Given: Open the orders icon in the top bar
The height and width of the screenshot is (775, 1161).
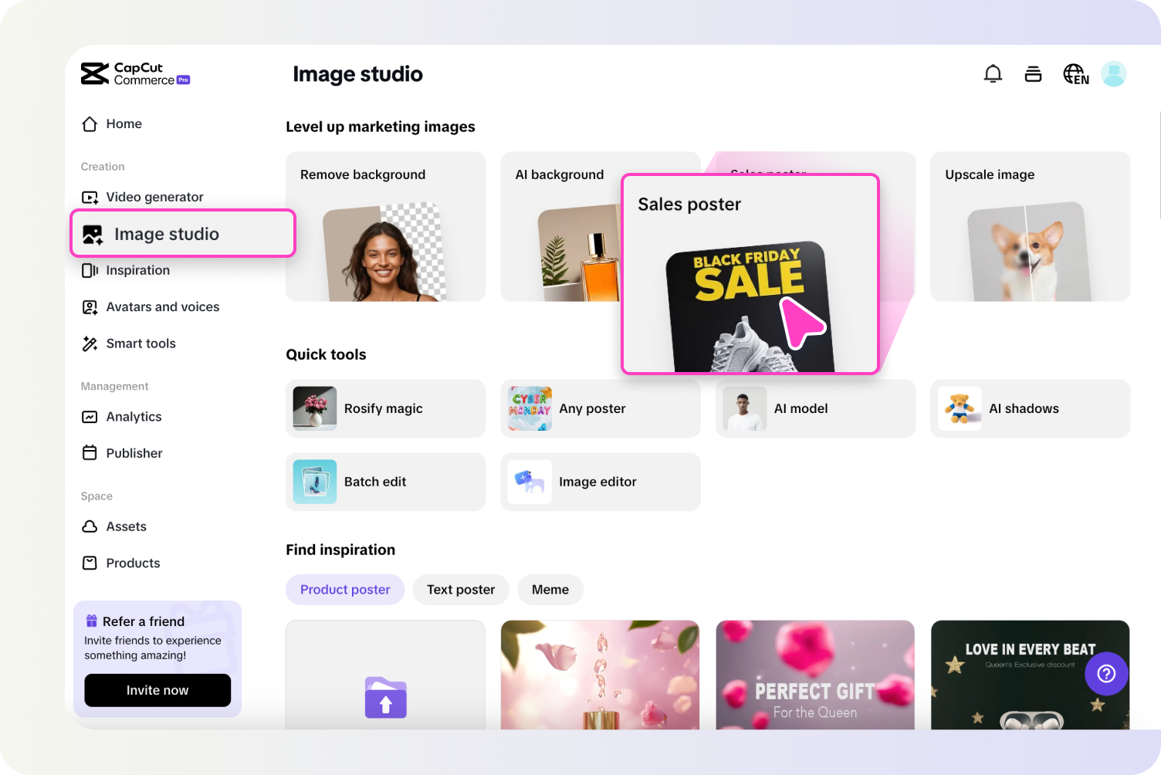Looking at the screenshot, I should tap(1033, 73).
